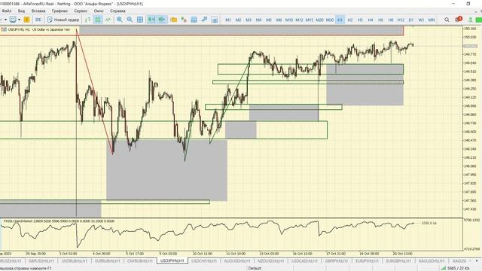Select W1 timeframe
Screen dimensions: 482x271
pos(421,20)
